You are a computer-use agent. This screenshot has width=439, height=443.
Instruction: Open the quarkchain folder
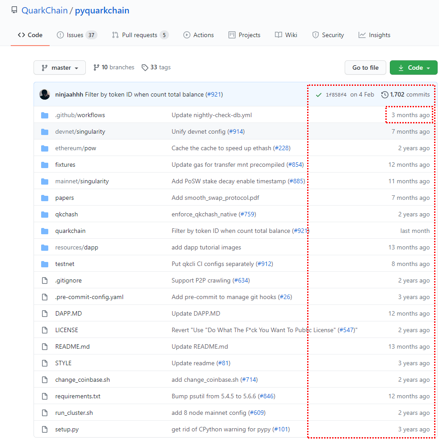(70, 231)
